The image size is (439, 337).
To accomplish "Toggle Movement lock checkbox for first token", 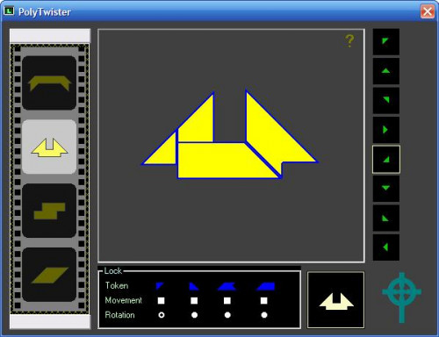I will point(161,301).
